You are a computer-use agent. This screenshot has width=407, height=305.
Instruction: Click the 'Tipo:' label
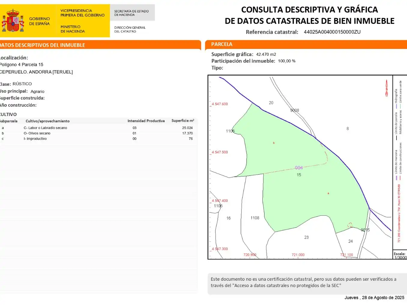point(217,68)
